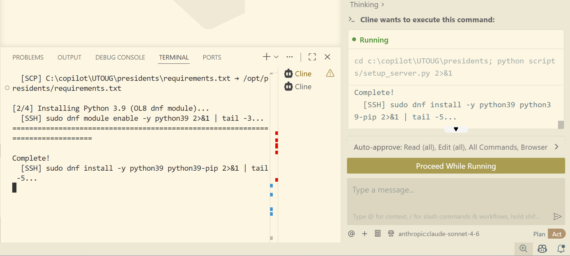Switch to the PROBLEMS tab
Image resolution: width=570 pixels, height=256 pixels.
[x=28, y=57]
